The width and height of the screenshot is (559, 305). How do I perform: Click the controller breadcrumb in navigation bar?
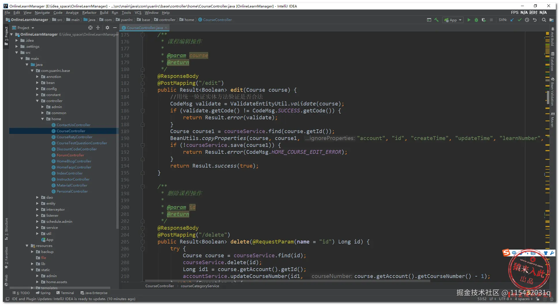165,20
